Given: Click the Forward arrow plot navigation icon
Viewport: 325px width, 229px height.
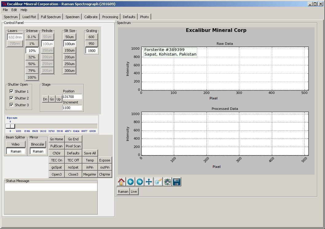Looking at the screenshot, I should 140,182.
